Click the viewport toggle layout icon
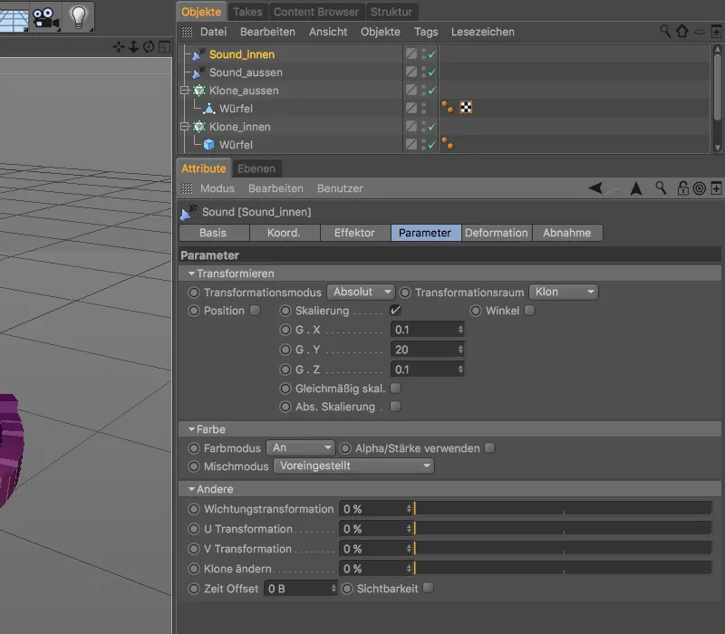This screenshot has height=634, width=725. tap(164, 47)
